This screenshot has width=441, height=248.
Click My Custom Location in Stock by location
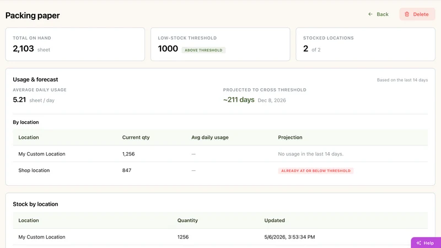[42, 237]
